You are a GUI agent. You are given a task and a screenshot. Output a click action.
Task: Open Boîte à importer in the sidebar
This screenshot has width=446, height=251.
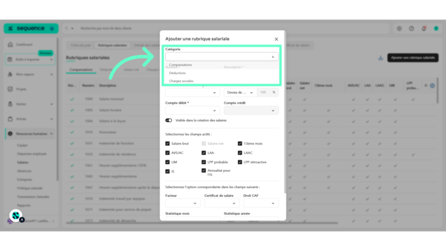coord(30,60)
